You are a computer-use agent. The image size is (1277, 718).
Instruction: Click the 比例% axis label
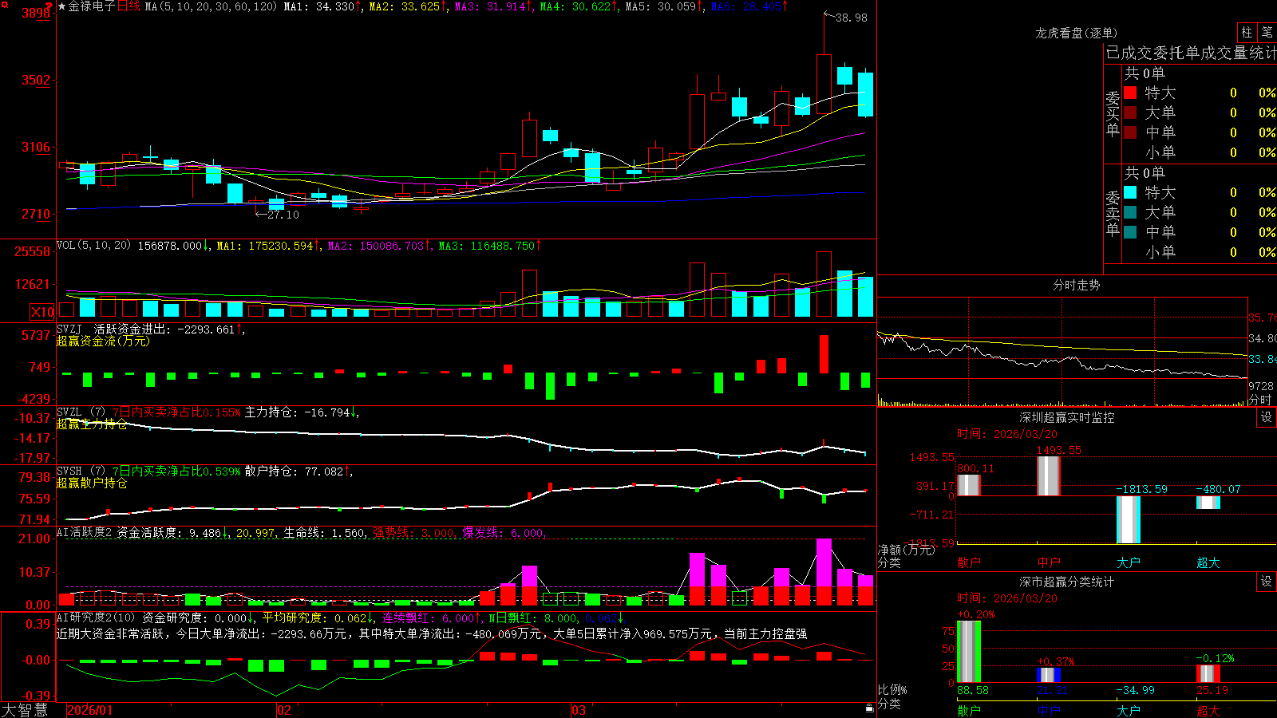pos(892,689)
